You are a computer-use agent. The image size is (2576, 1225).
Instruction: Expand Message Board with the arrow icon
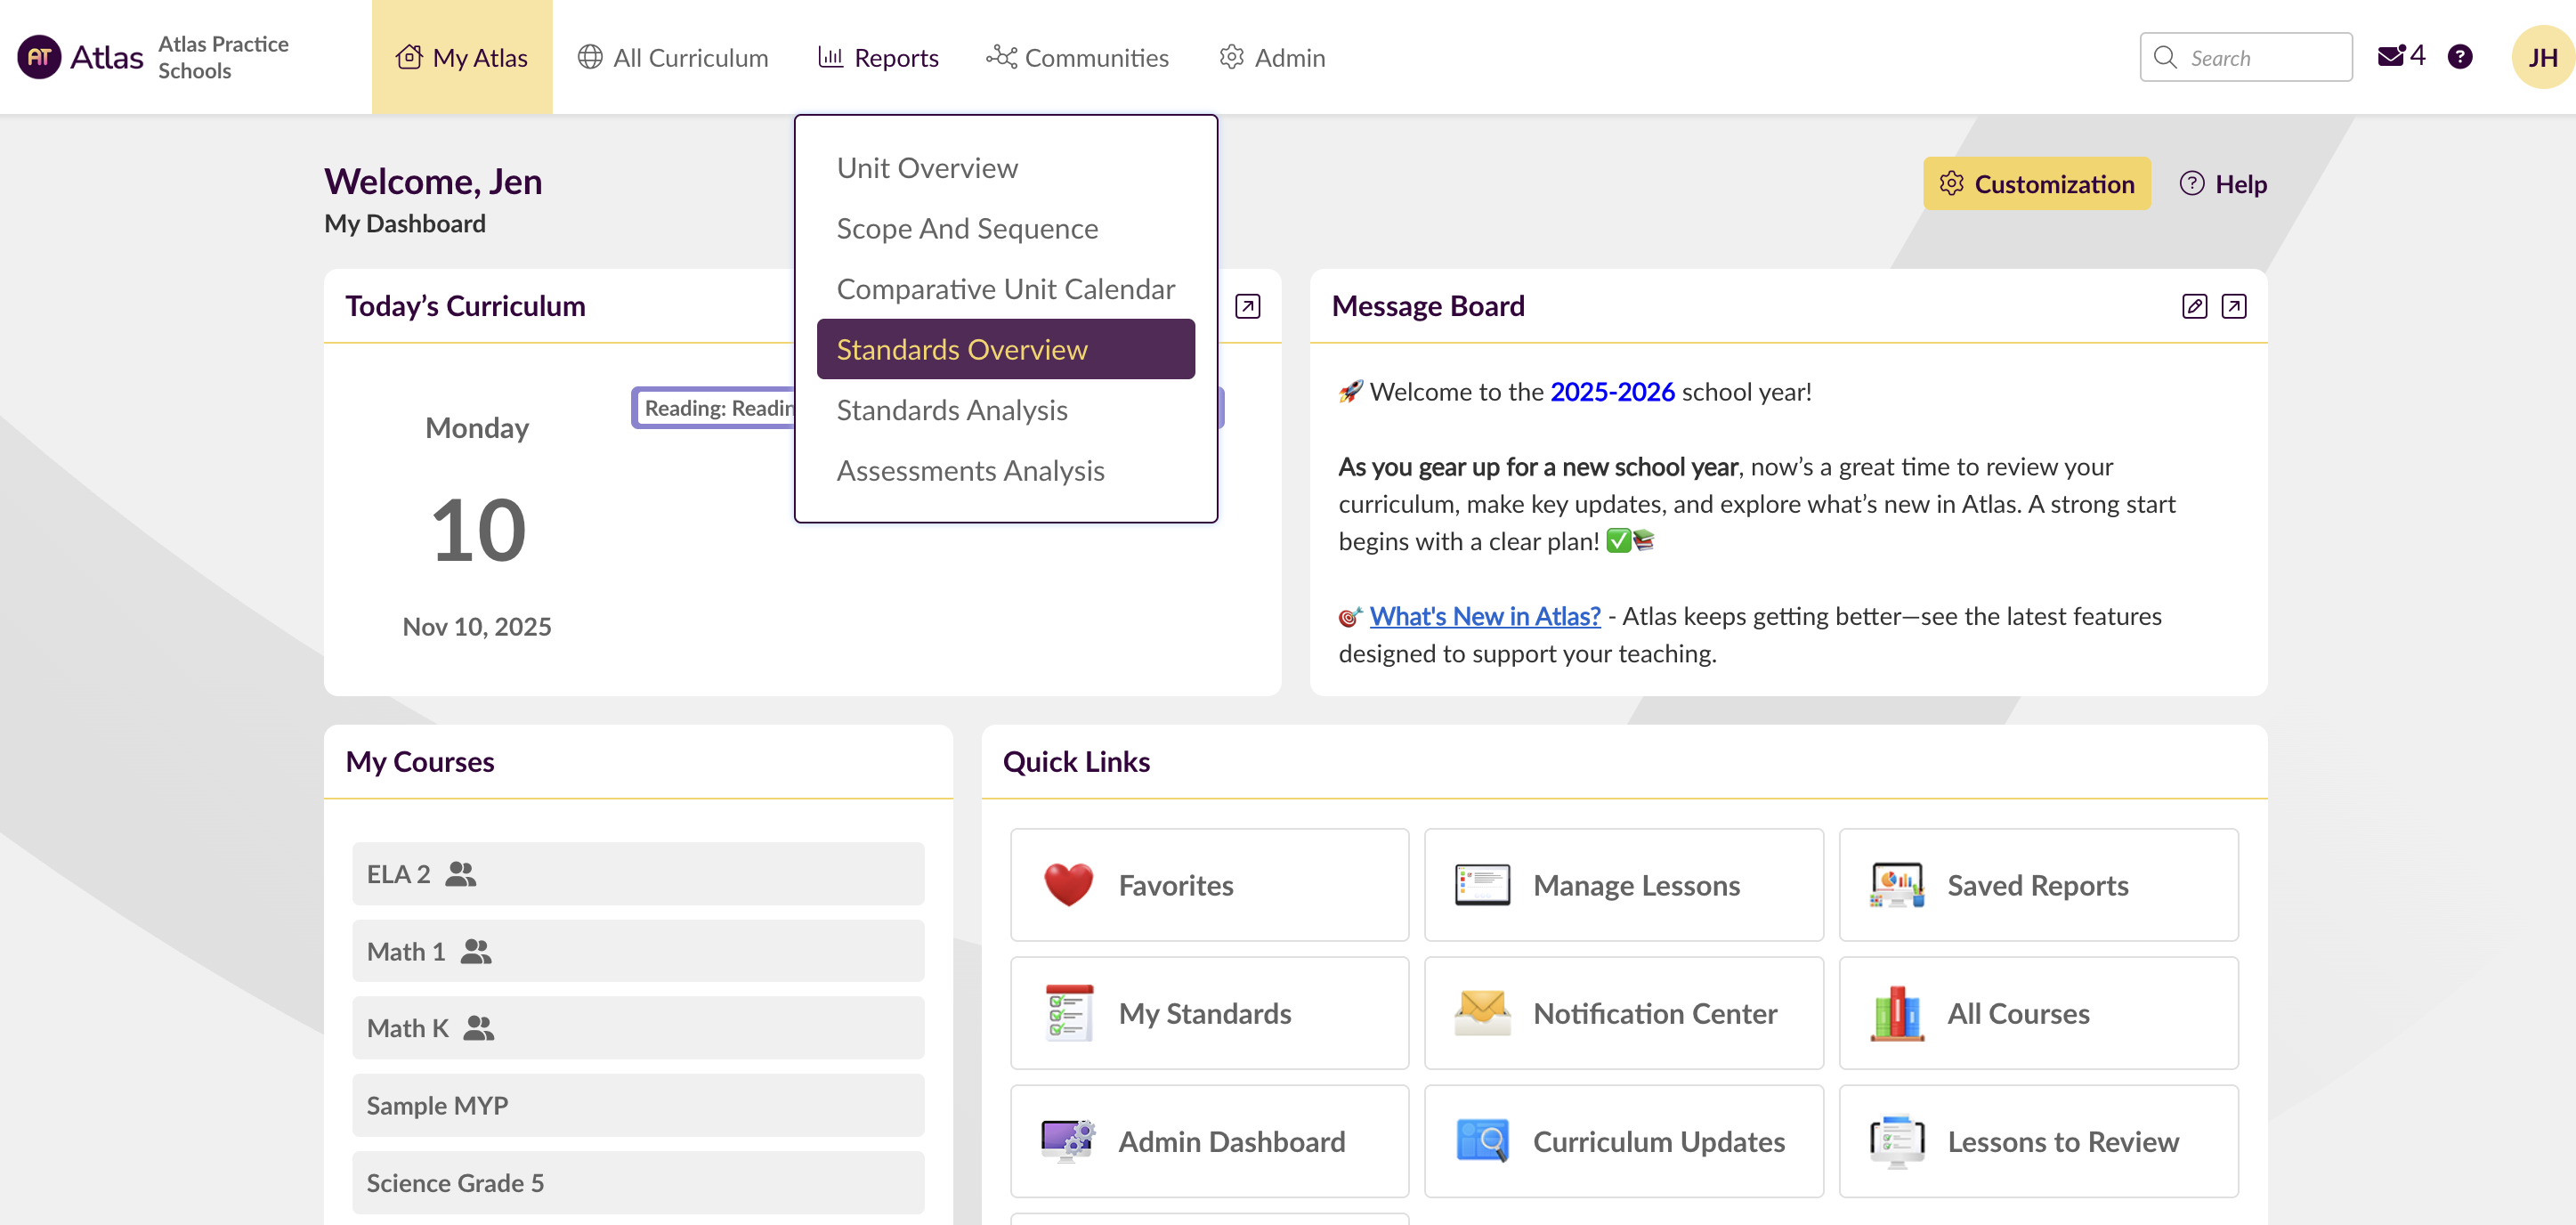point(2234,306)
